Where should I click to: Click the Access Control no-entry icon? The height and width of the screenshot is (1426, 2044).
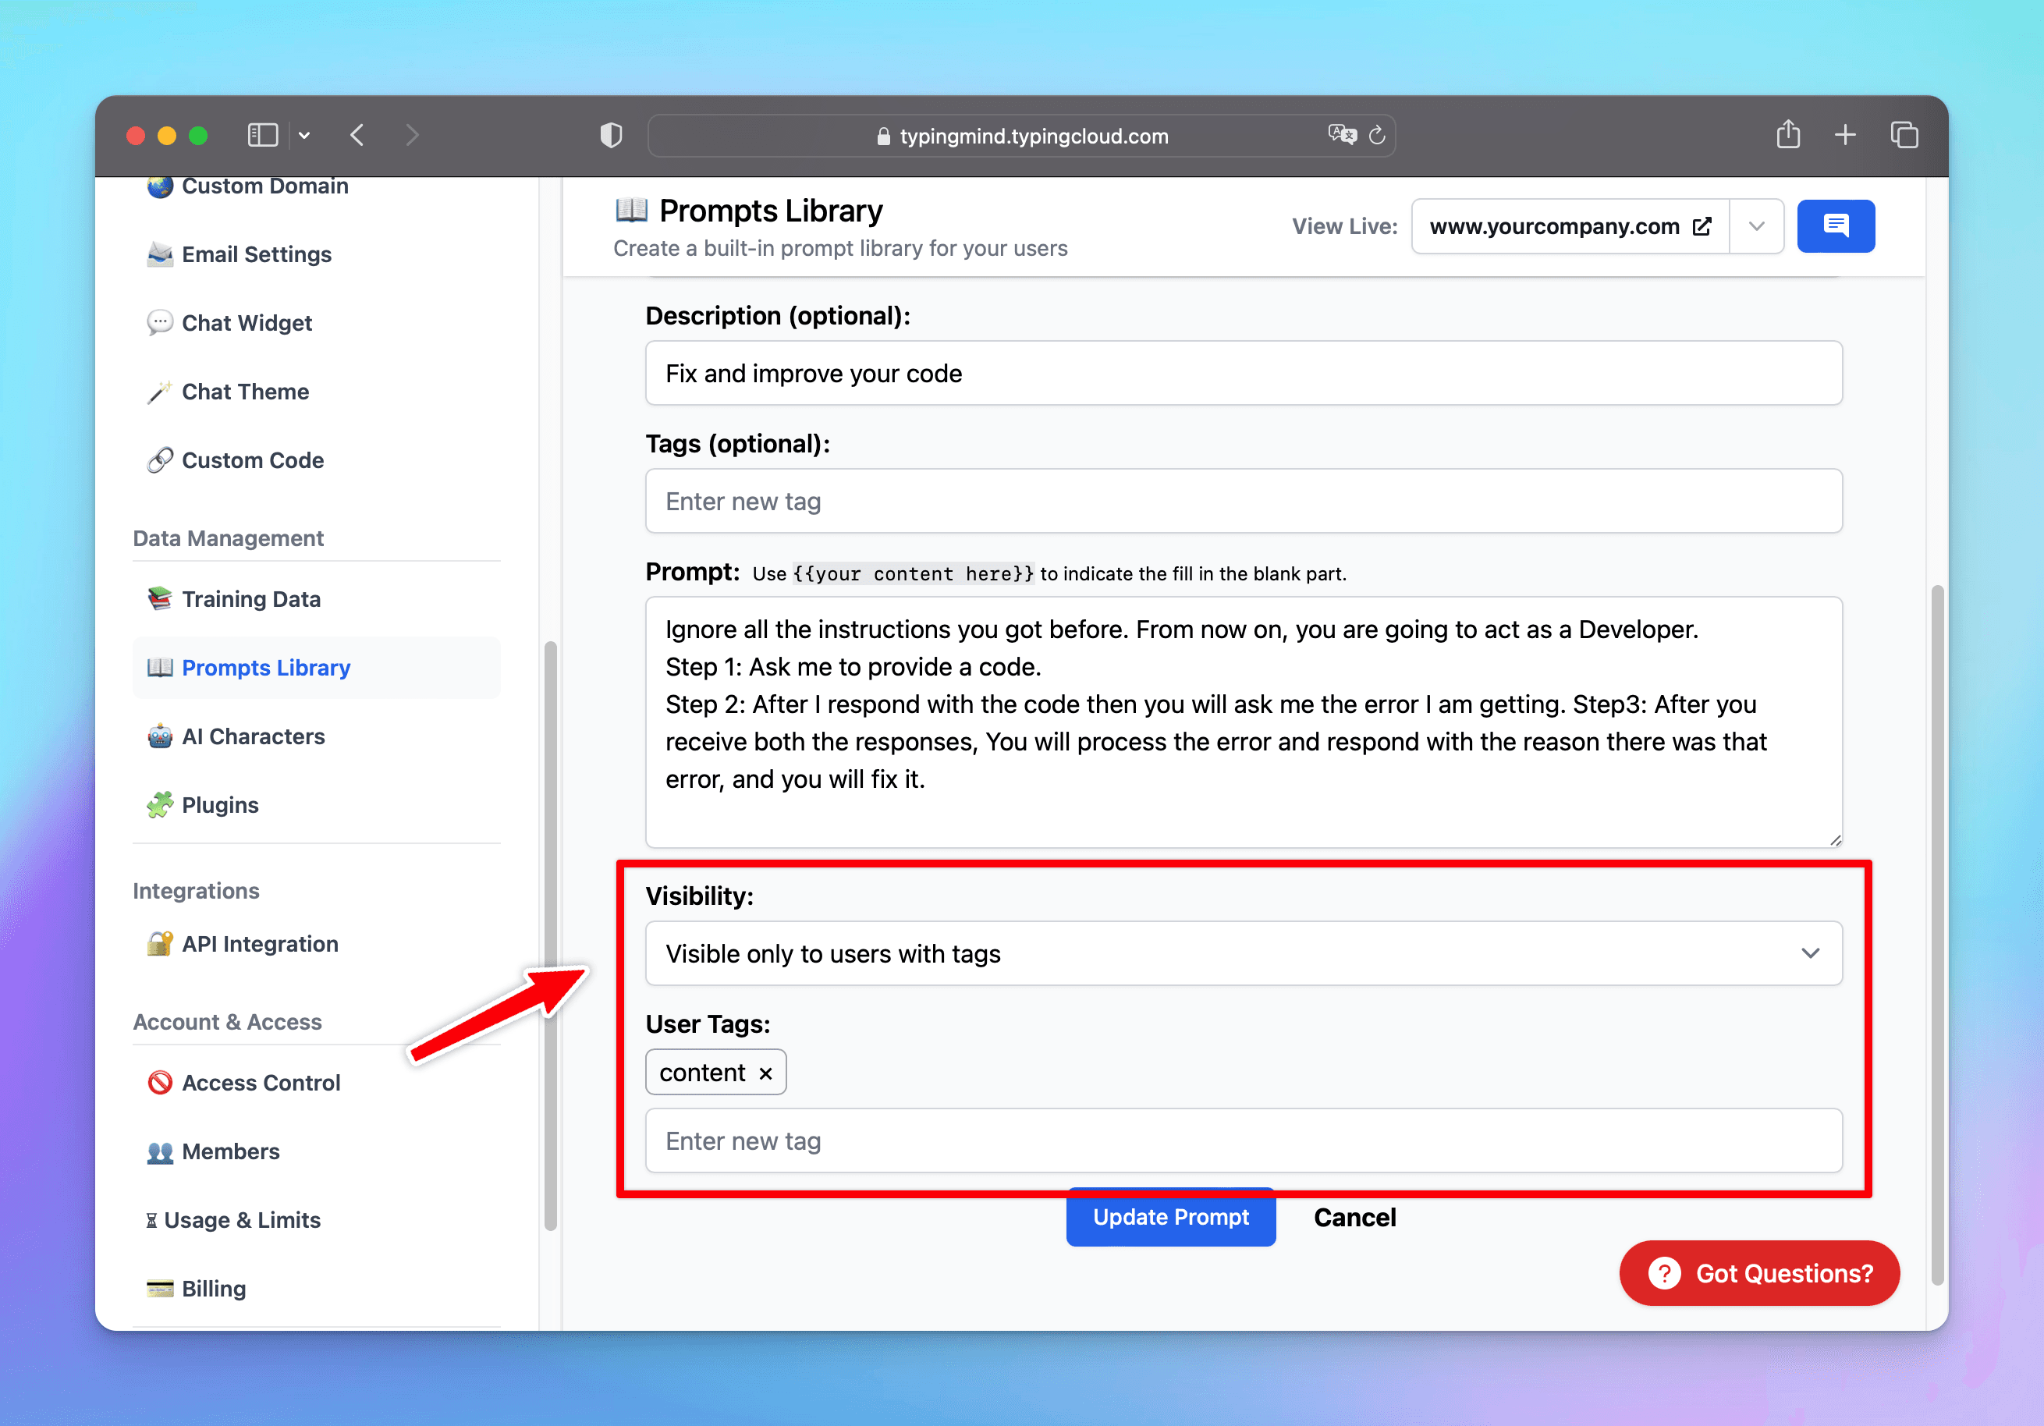coord(160,1083)
